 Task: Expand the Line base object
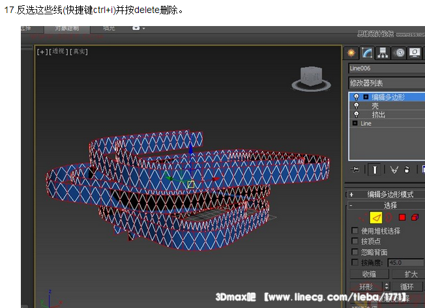coord(355,123)
